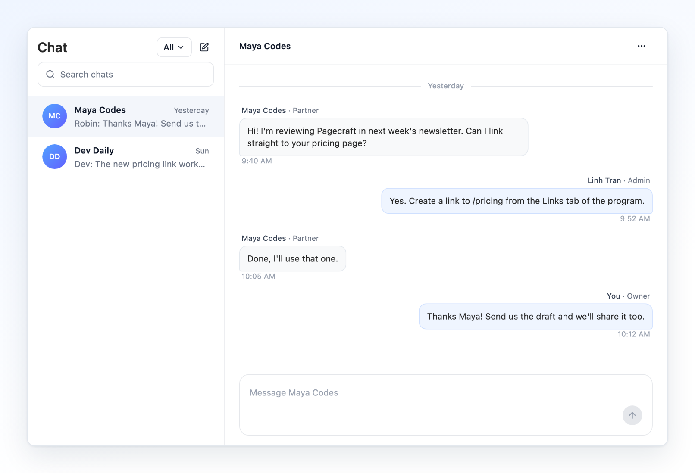Click the Chat sidebar heading
Screen dimensions: 695x473
tap(52, 47)
